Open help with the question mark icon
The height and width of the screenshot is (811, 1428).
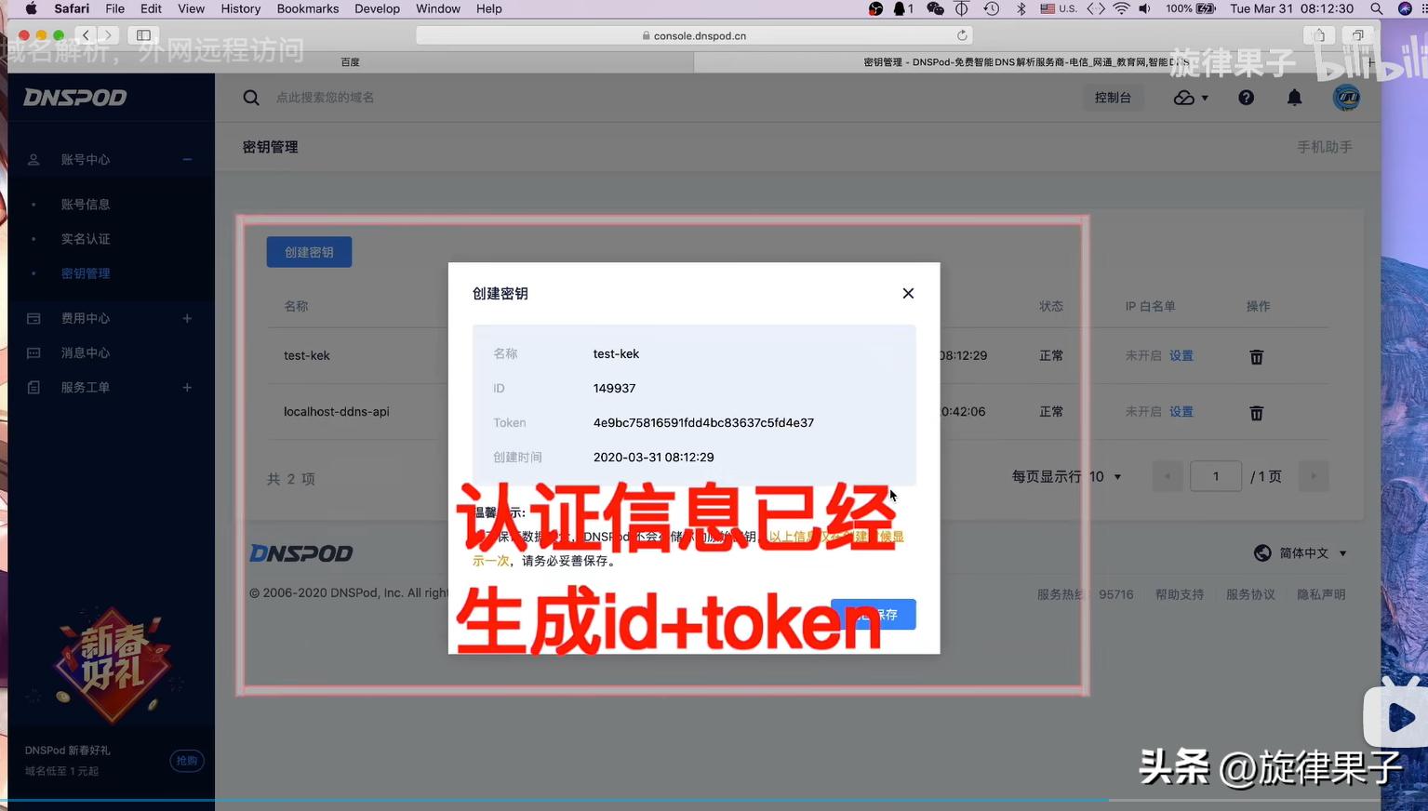[x=1246, y=97]
